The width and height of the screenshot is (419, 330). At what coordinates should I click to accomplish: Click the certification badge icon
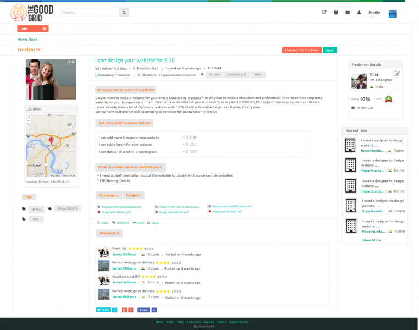[388, 99]
